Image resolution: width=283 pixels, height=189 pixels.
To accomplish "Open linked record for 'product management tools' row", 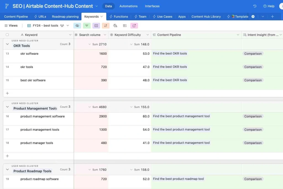I will (x=181, y=130).
